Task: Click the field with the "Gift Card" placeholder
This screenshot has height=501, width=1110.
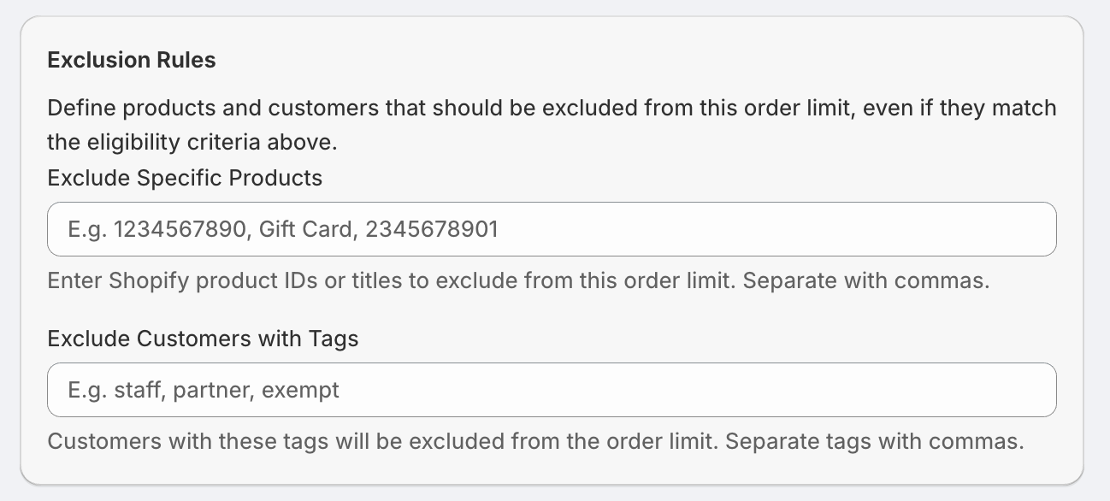Action: coord(552,229)
